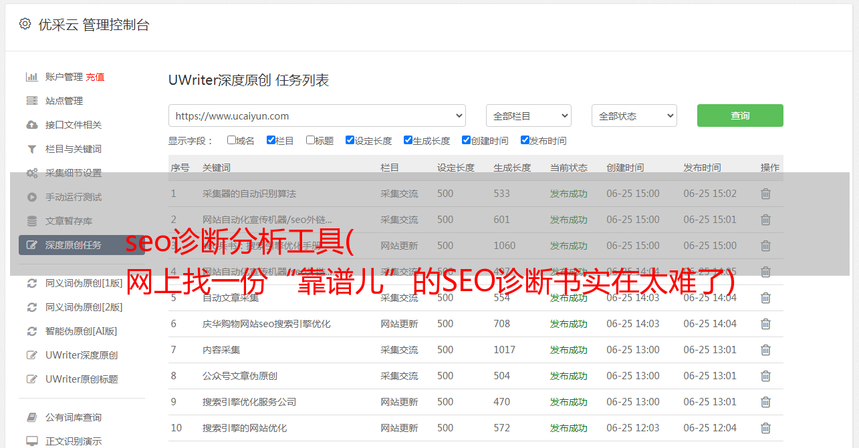Delete row 1 采集器的自动识别算法 with trash icon
This screenshot has height=448, width=859.
(x=766, y=194)
